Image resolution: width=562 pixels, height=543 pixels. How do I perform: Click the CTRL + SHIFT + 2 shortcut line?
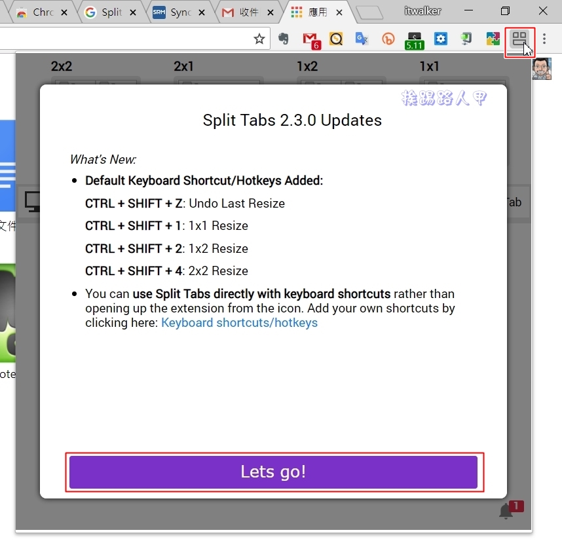tap(166, 248)
